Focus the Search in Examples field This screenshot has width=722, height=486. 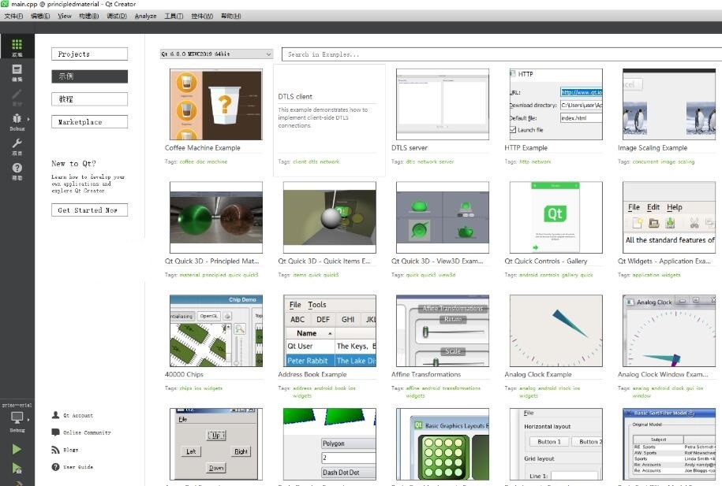click(502, 54)
